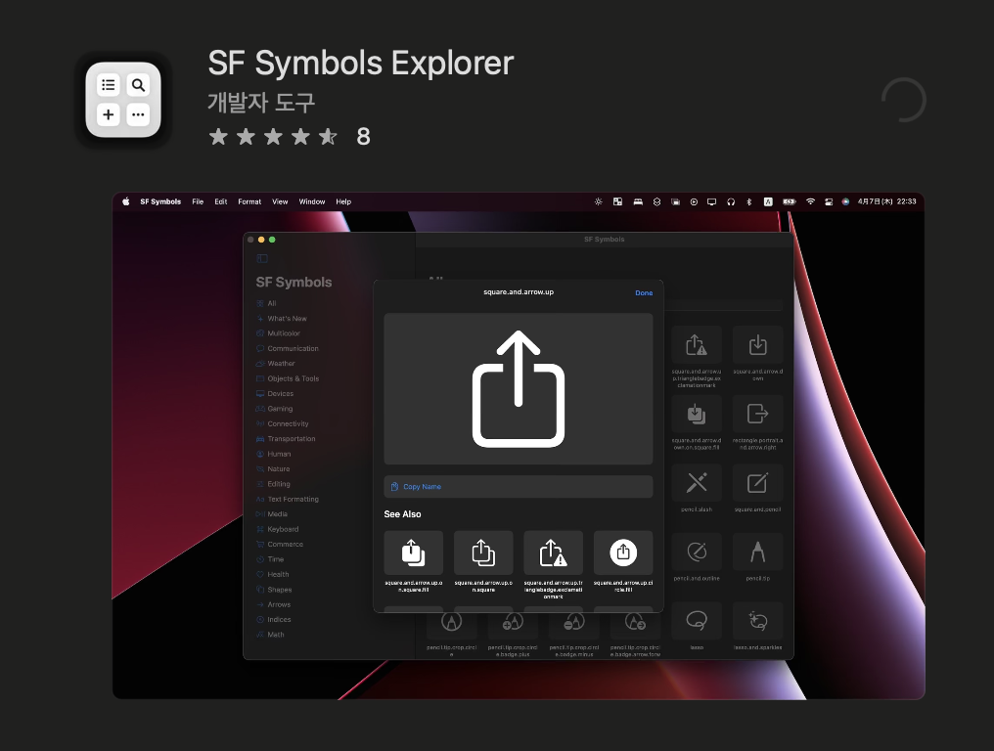994x751 pixels.
Task: Click square.and.arrow.down.on.square.fill in the grid
Action: pos(696,415)
